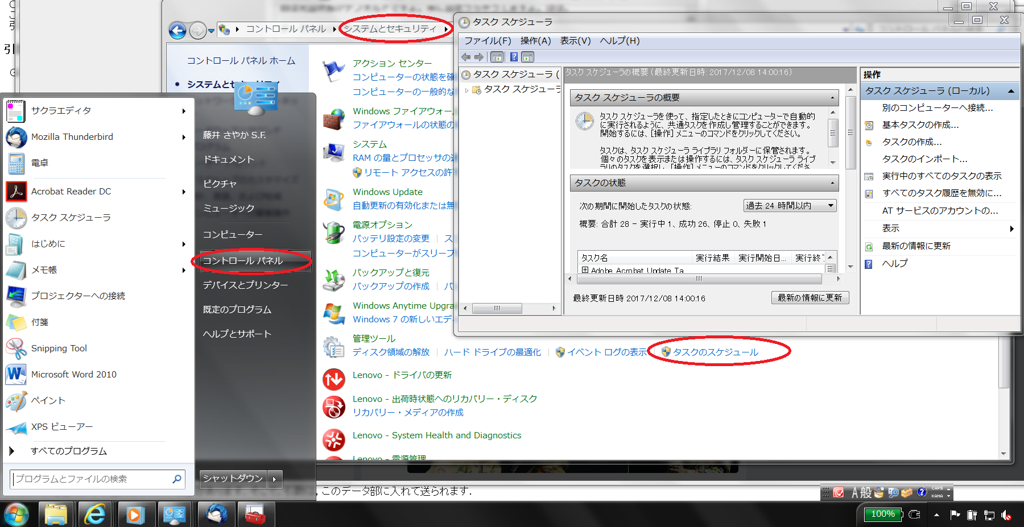
Task: Open the シャットダウン options arrow
Action: 275,479
